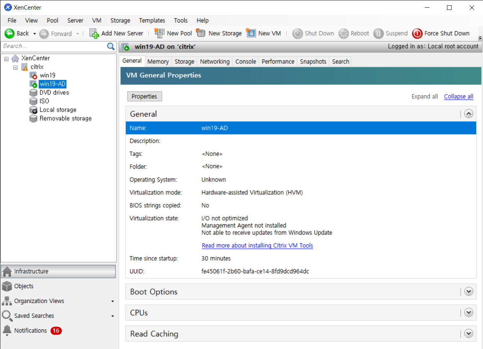This screenshot has height=349, width=483.
Task: Open the Forward history dropdown arrow
Action: click(77, 34)
